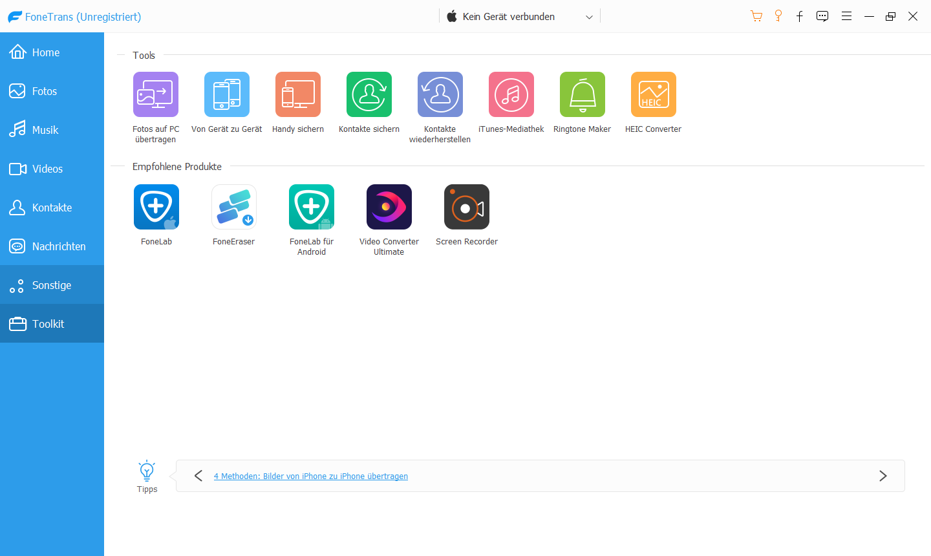Click the FoneLab product icon
Screen dimensions: 931x556
[156, 207]
